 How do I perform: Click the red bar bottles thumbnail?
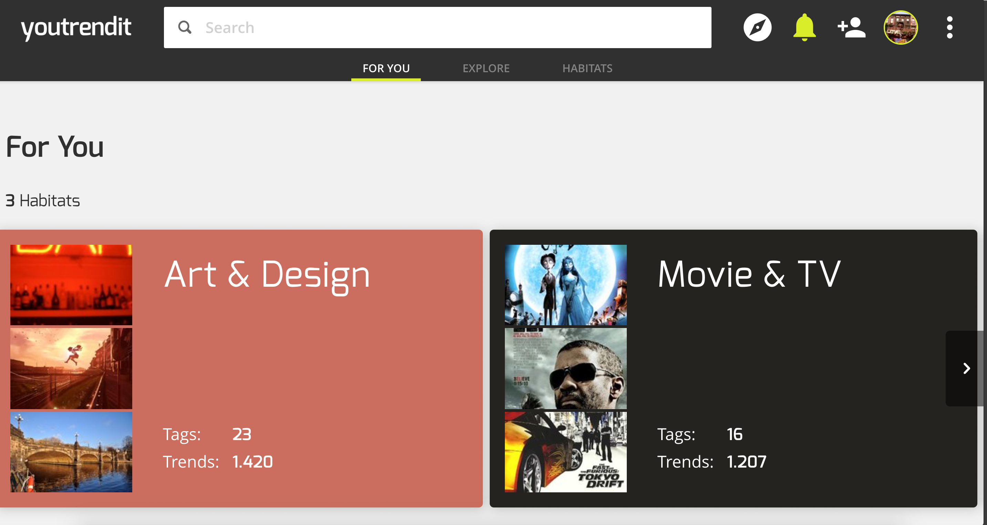coord(71,285)
